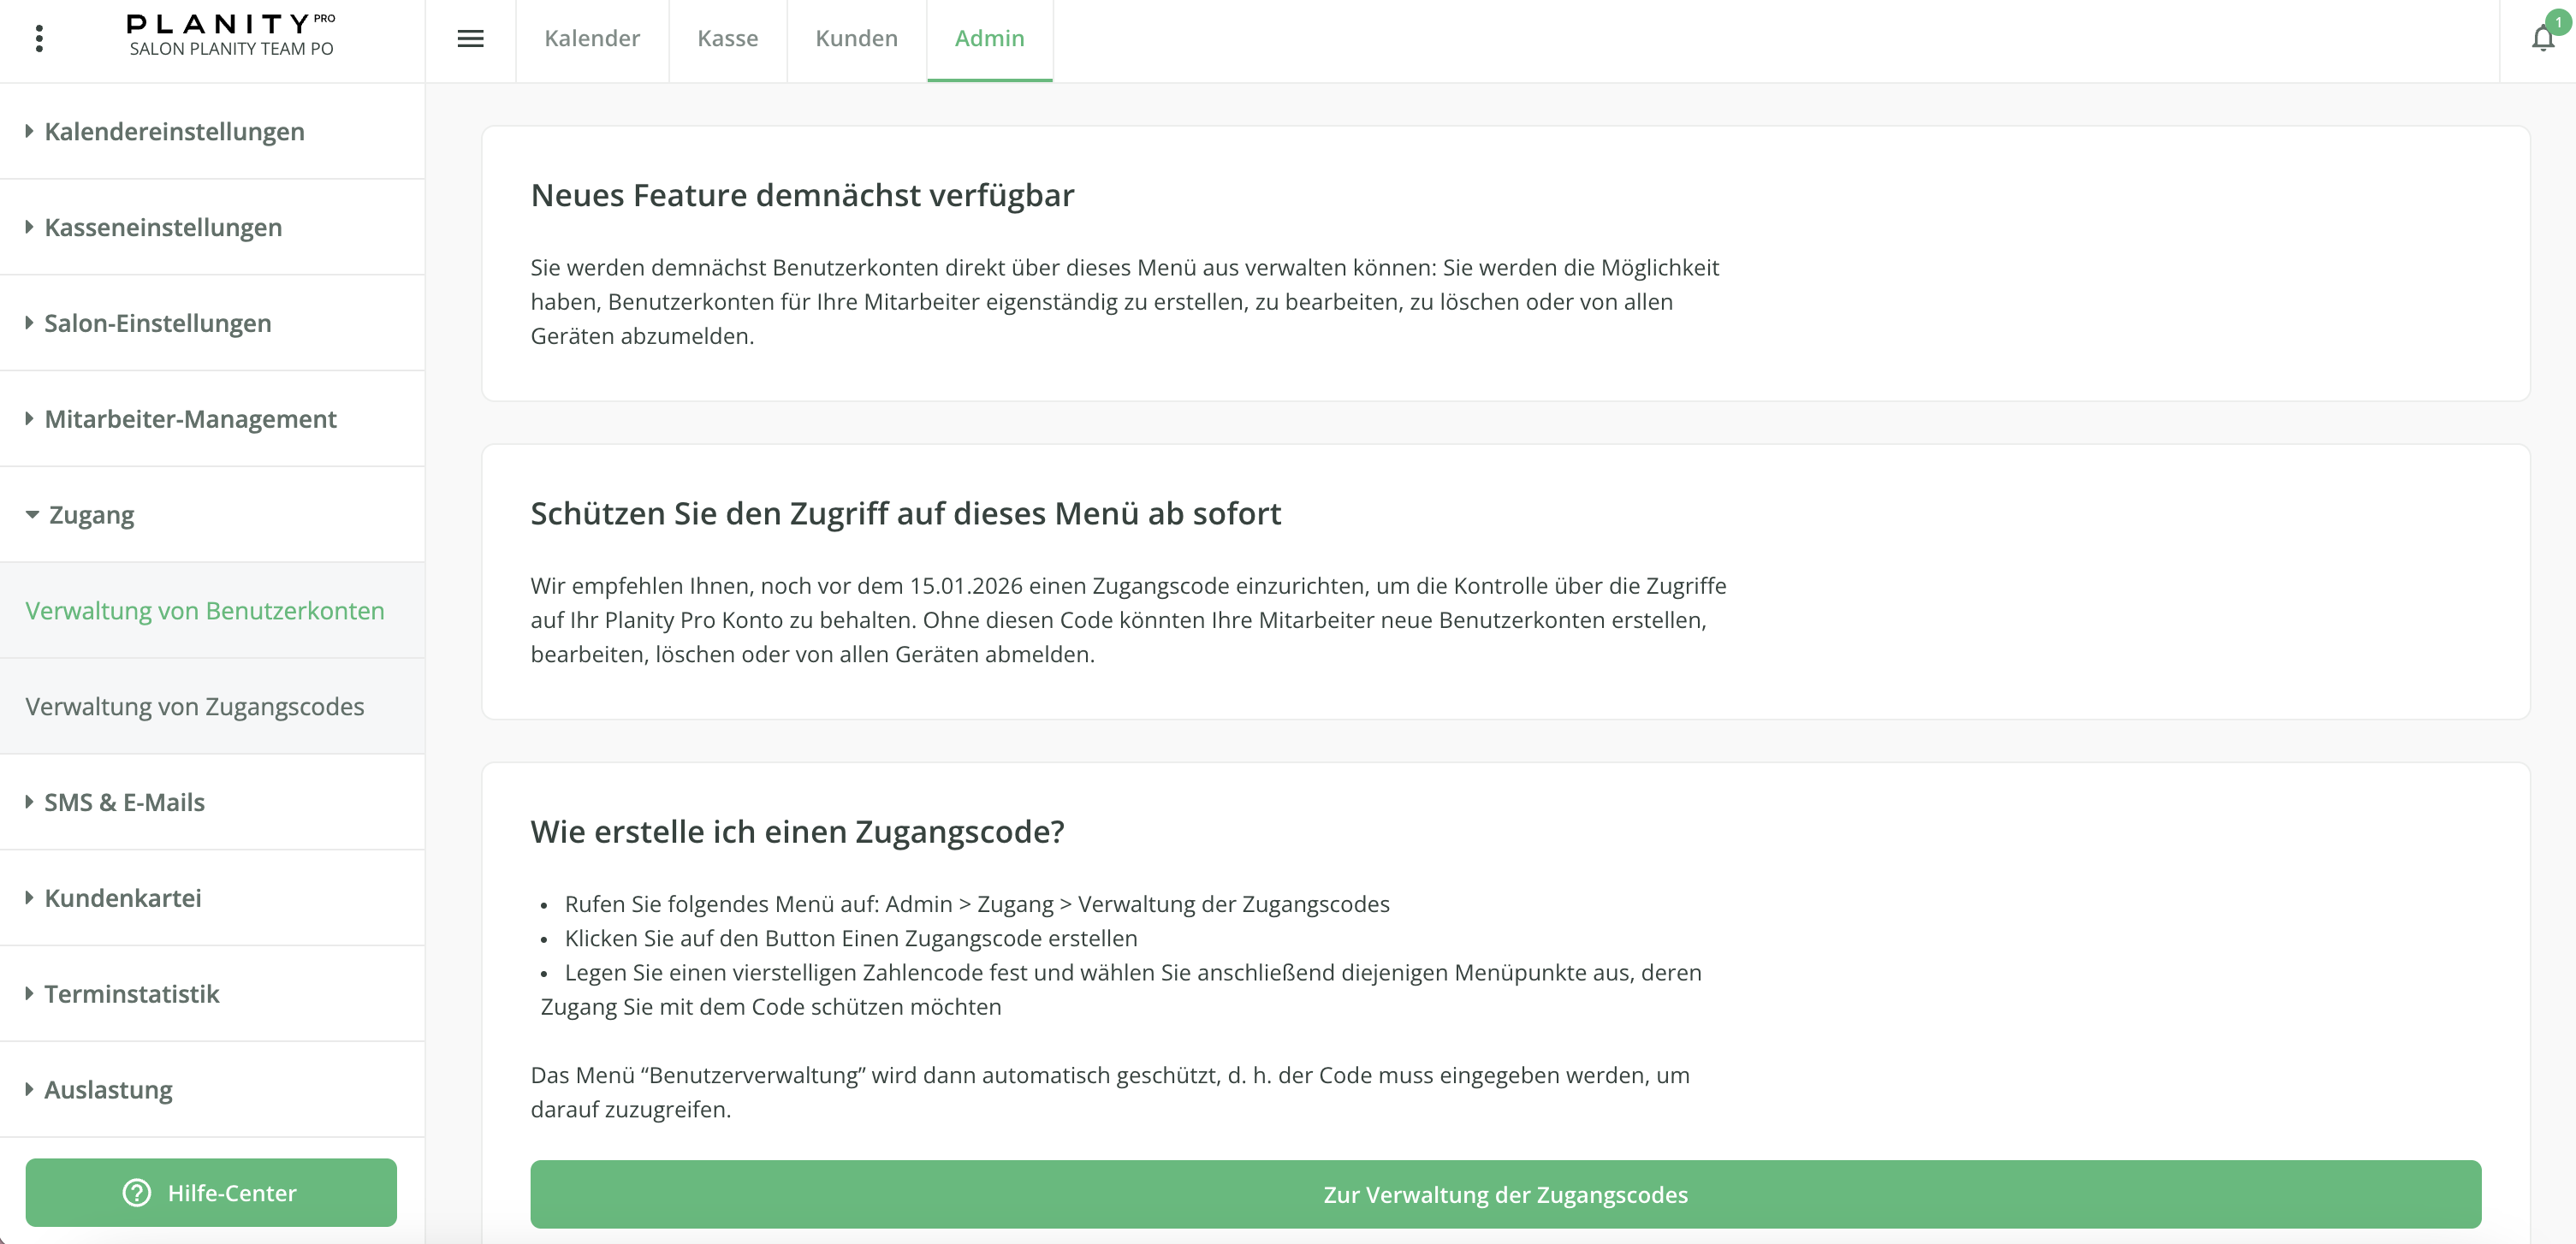Expand SMS & E-Mails section
The width and height of the screenshot is (2576, 1244).
coord(124,802)
